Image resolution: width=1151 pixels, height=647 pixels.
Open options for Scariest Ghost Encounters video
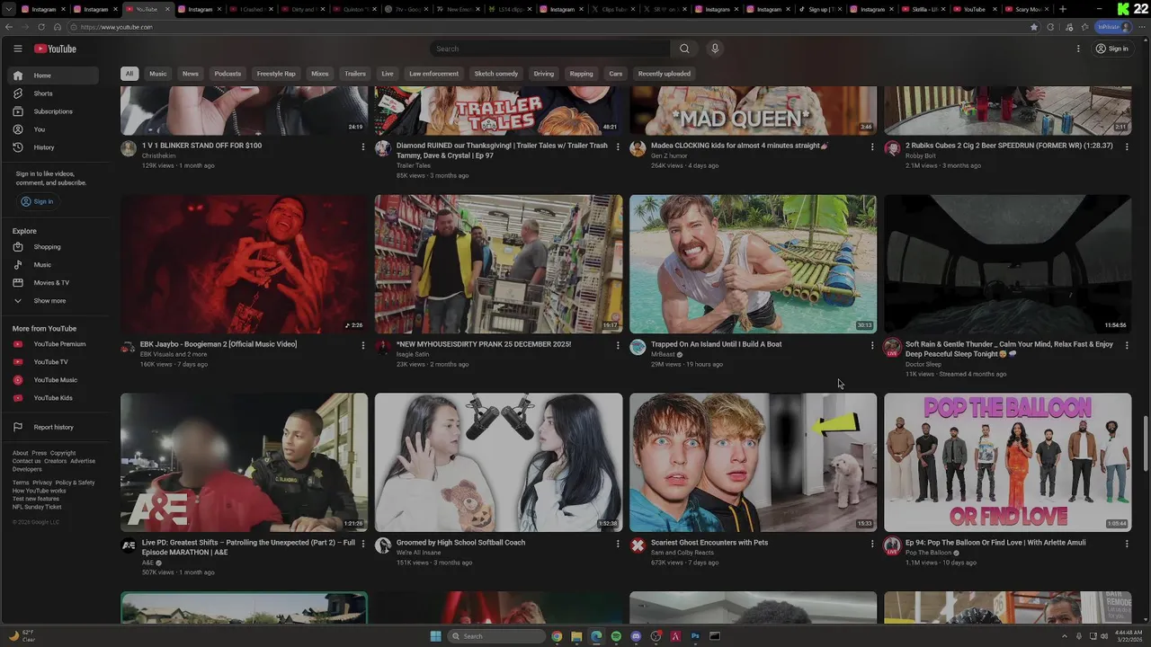(x=872, y=544)
